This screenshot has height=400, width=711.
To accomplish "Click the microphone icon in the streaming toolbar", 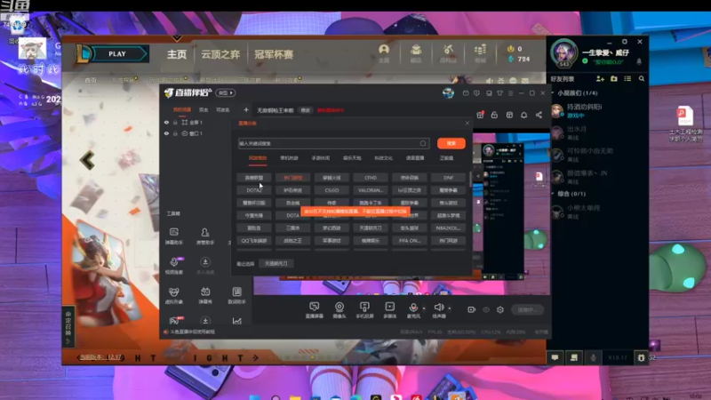I will 413,308.
